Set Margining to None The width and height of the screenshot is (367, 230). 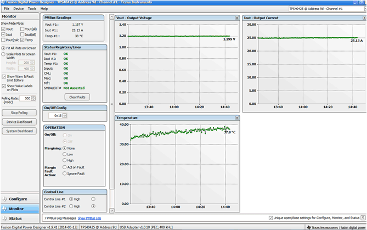click(x=65, y=148)
